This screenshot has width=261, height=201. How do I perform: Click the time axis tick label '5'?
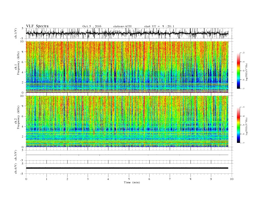[129, 179]
